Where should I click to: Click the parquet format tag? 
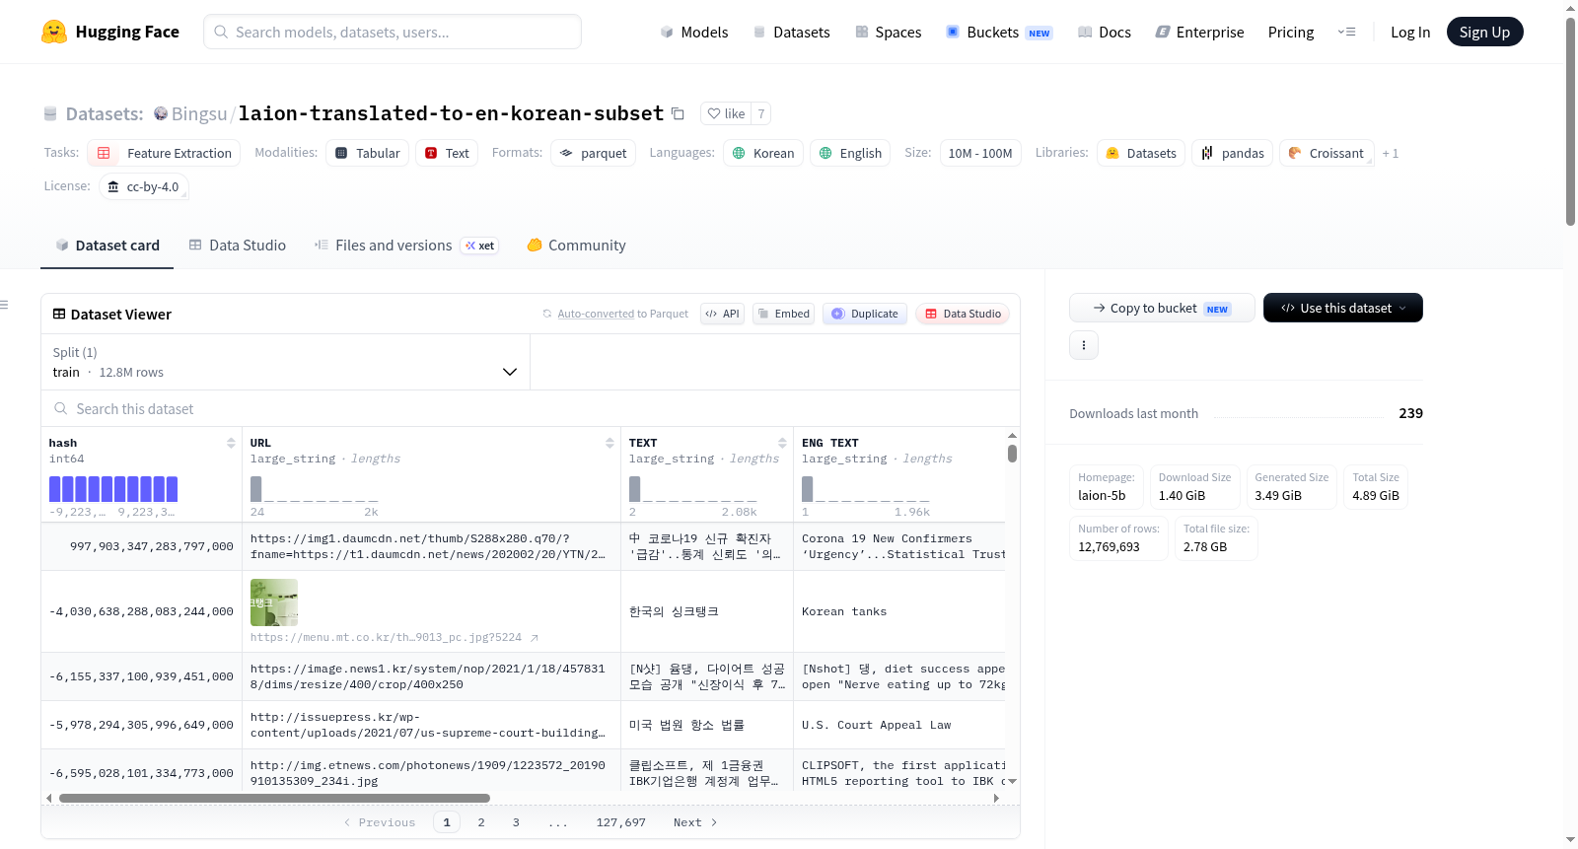tap(593, 153)
